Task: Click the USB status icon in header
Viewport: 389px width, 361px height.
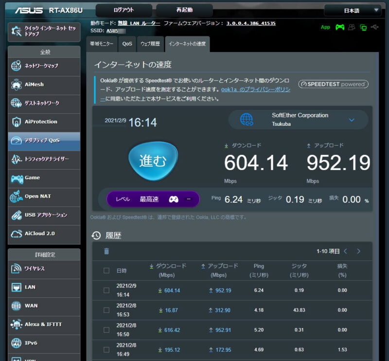Action: click(x=374, y=27)
